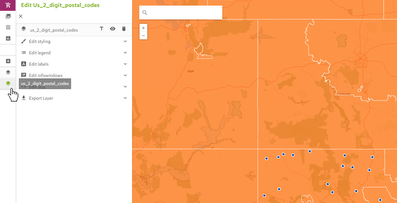Click the Utah label on map

(x=190, y=71)
